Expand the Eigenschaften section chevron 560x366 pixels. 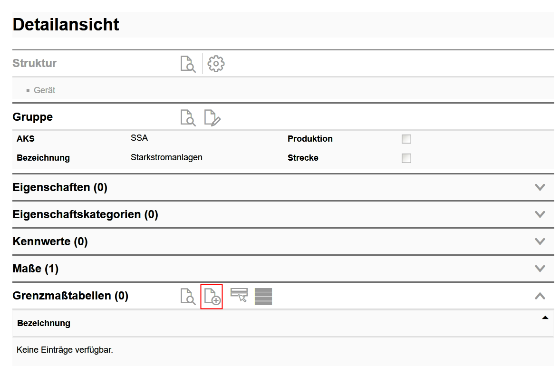click(540, 187)
